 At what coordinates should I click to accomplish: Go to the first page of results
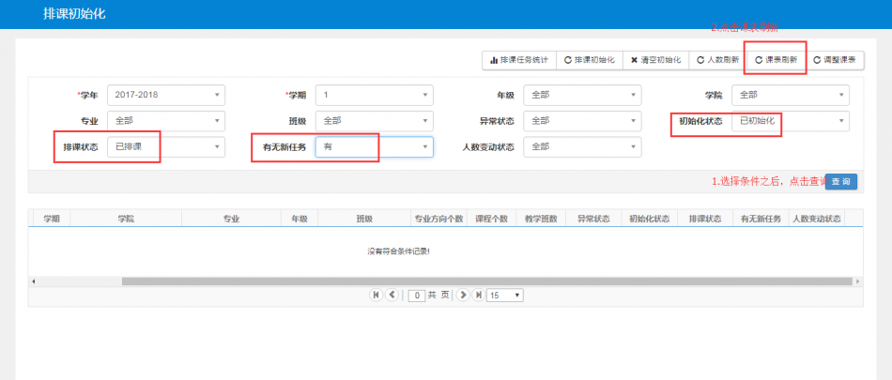[x=377, y=295]
